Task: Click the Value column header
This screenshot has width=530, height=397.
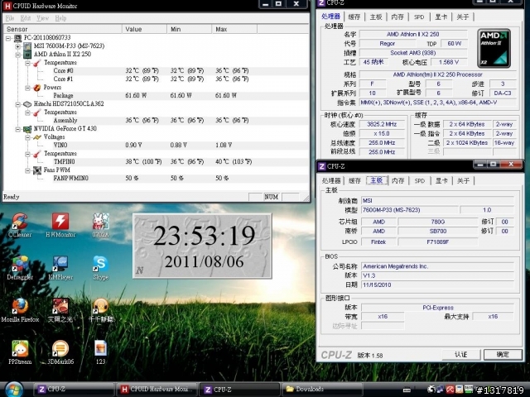Action: (144, 29)
